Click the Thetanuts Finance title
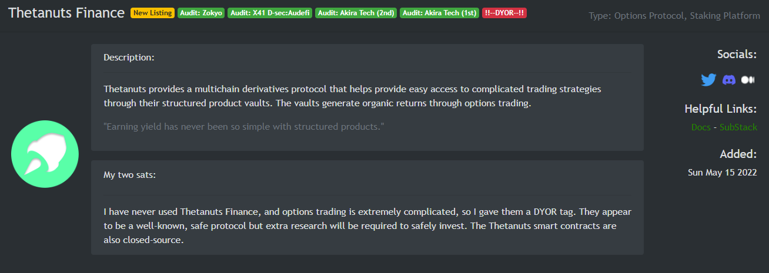This screenshot has width=769, height=273. (x=66, y=13)
